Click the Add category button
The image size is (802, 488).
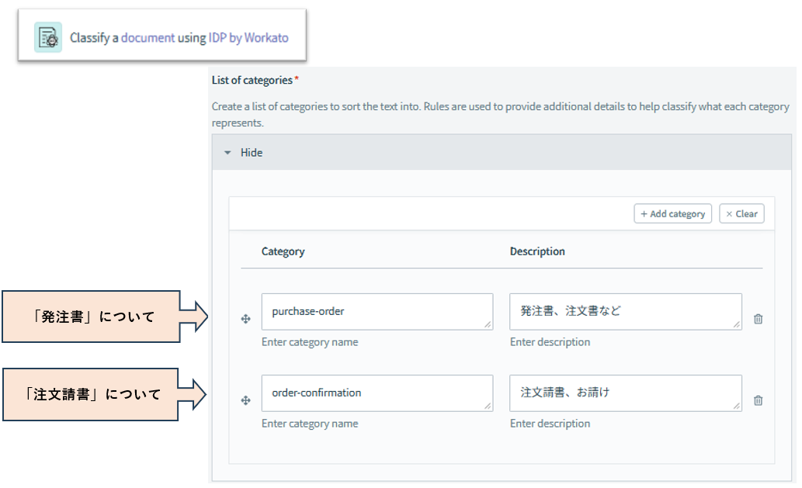point(672,214)
